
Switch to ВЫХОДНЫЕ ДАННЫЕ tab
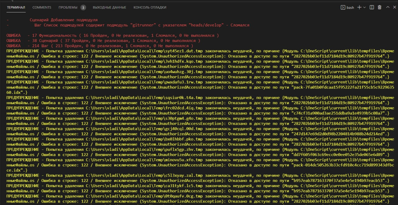pyautogui.click(x=109, y=7)
